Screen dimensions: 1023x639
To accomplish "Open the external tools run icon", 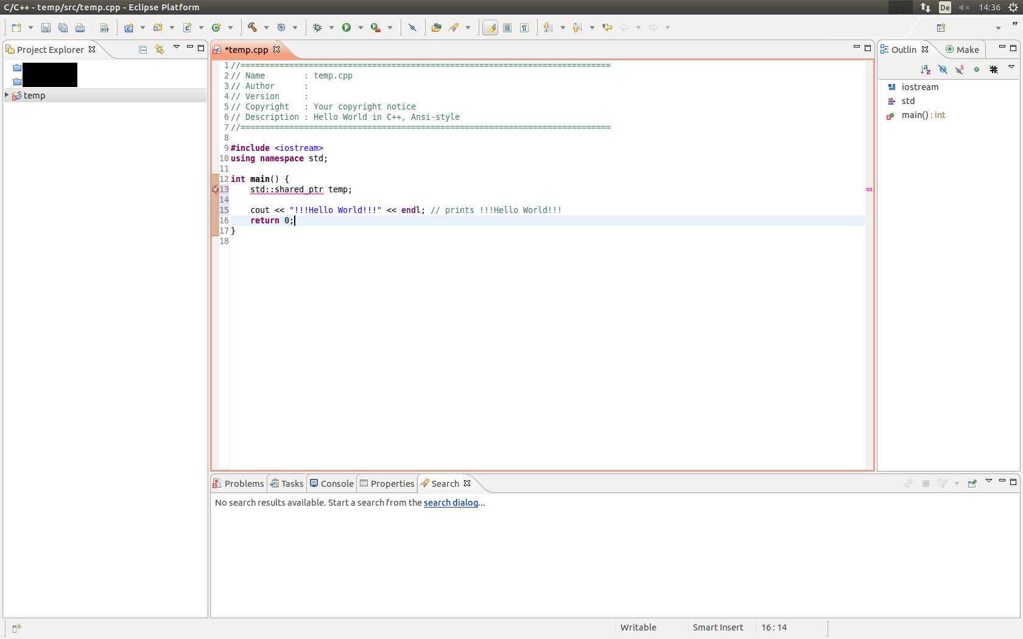I will pos(376,27).
